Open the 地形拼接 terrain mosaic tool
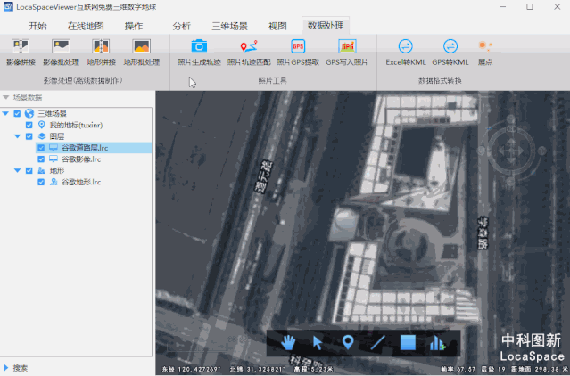570x376 pixels. [x=101, y=53]
